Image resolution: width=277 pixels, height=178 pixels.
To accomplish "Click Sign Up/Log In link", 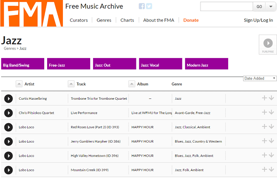I will click(x=258, y=20).
